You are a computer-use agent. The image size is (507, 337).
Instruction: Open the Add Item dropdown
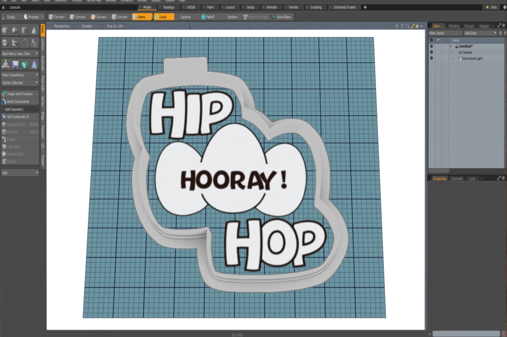coord(480,33)
